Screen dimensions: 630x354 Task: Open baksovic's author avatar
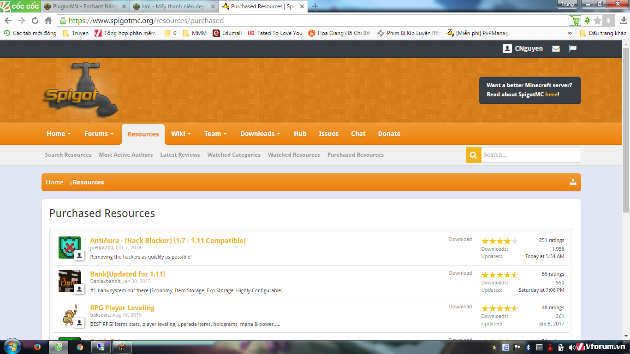[79, 323]
